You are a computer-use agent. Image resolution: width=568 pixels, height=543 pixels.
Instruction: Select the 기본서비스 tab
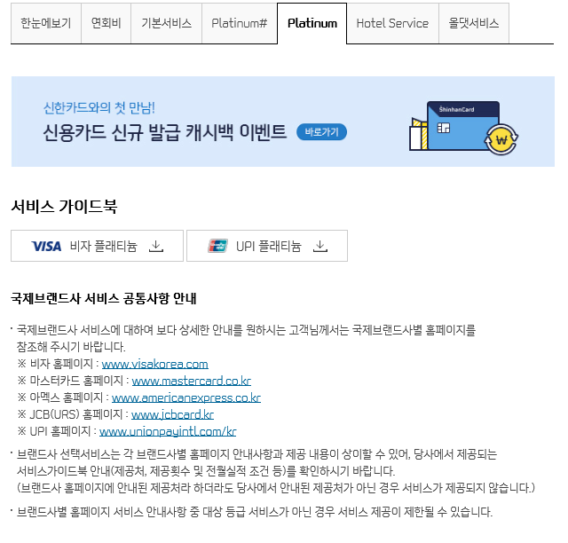pyautogui.click(x=166, y=23)
